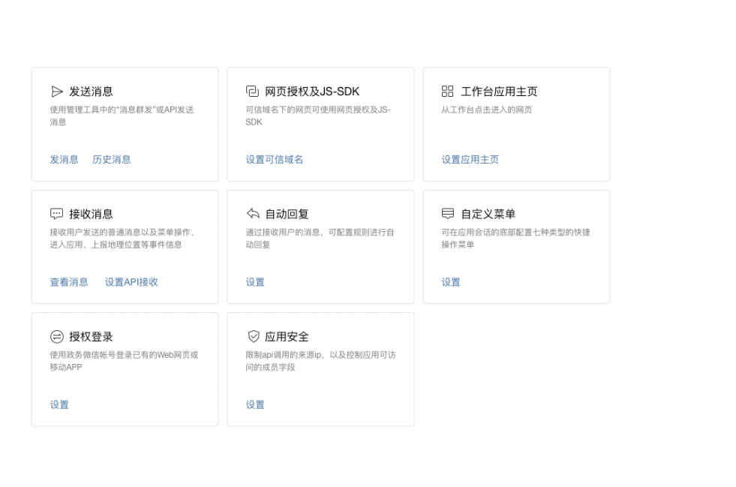Click the shield icon next to 应用安全

point(254,336)
